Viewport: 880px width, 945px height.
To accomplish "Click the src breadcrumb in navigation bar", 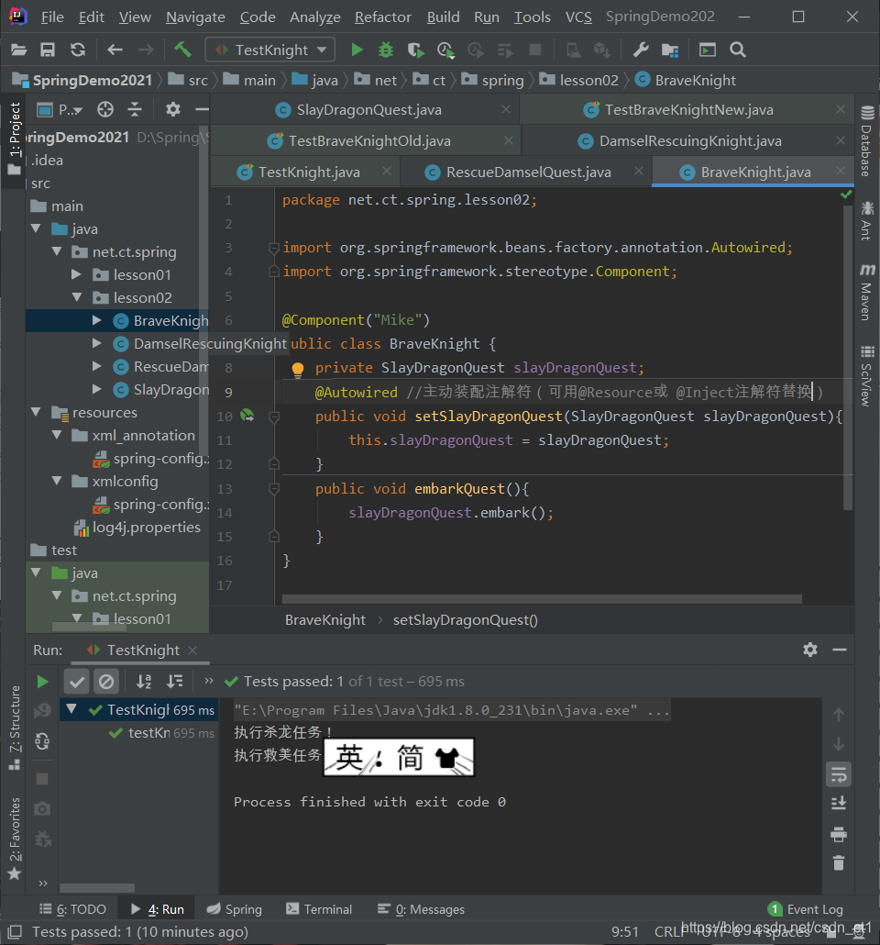I will pos(189,80).
